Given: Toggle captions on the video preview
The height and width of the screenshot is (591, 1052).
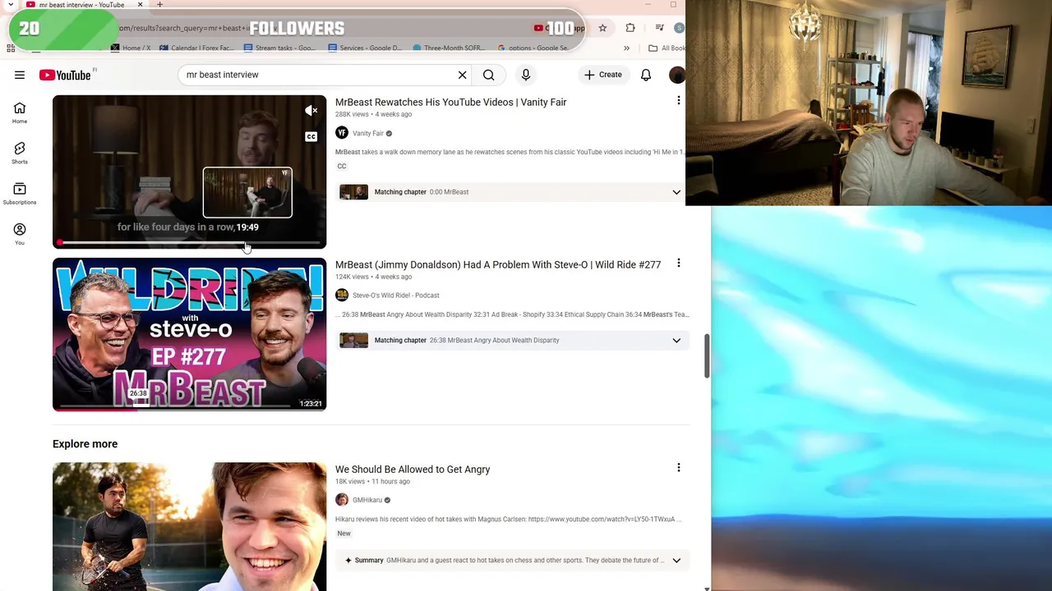Looking at the screenshot, I should [x=311, y=137].
